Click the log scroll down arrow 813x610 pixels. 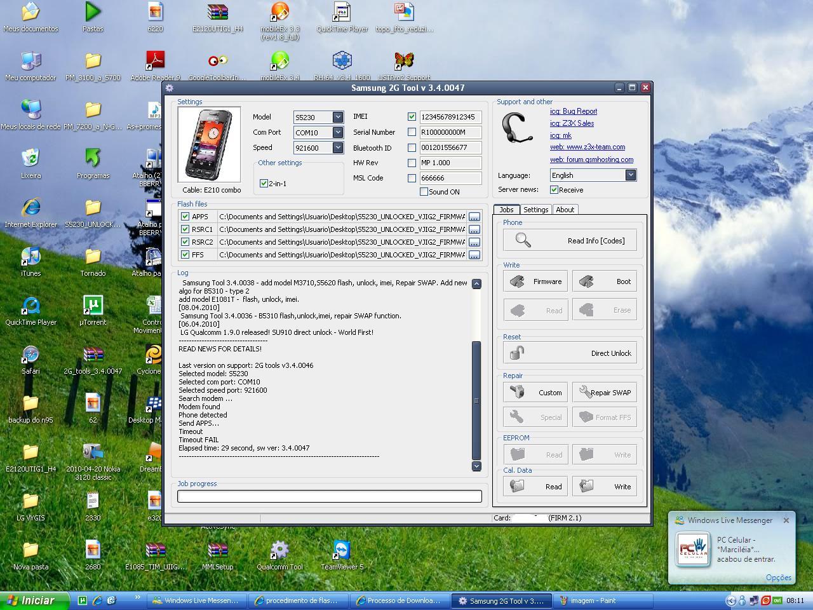[x=476, y=466]
